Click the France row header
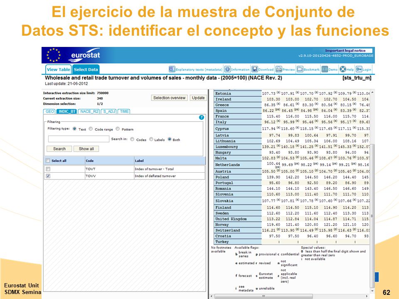 (x=238, y=116)
